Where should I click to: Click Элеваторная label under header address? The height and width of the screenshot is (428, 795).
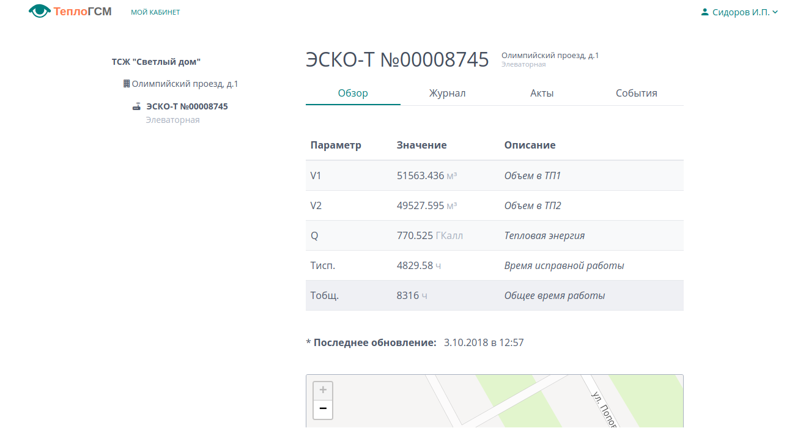[x=523, y=64]
